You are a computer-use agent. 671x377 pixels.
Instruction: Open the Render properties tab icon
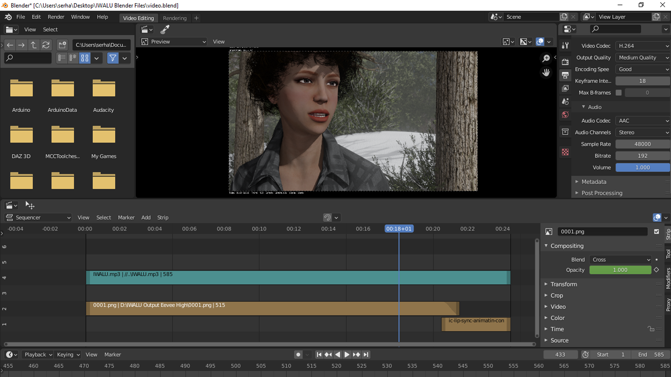click(x=565, y=62)
